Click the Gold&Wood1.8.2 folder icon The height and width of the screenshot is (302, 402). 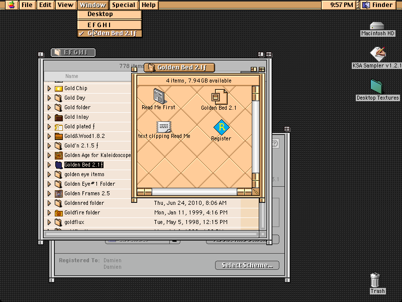coord(59,136)
